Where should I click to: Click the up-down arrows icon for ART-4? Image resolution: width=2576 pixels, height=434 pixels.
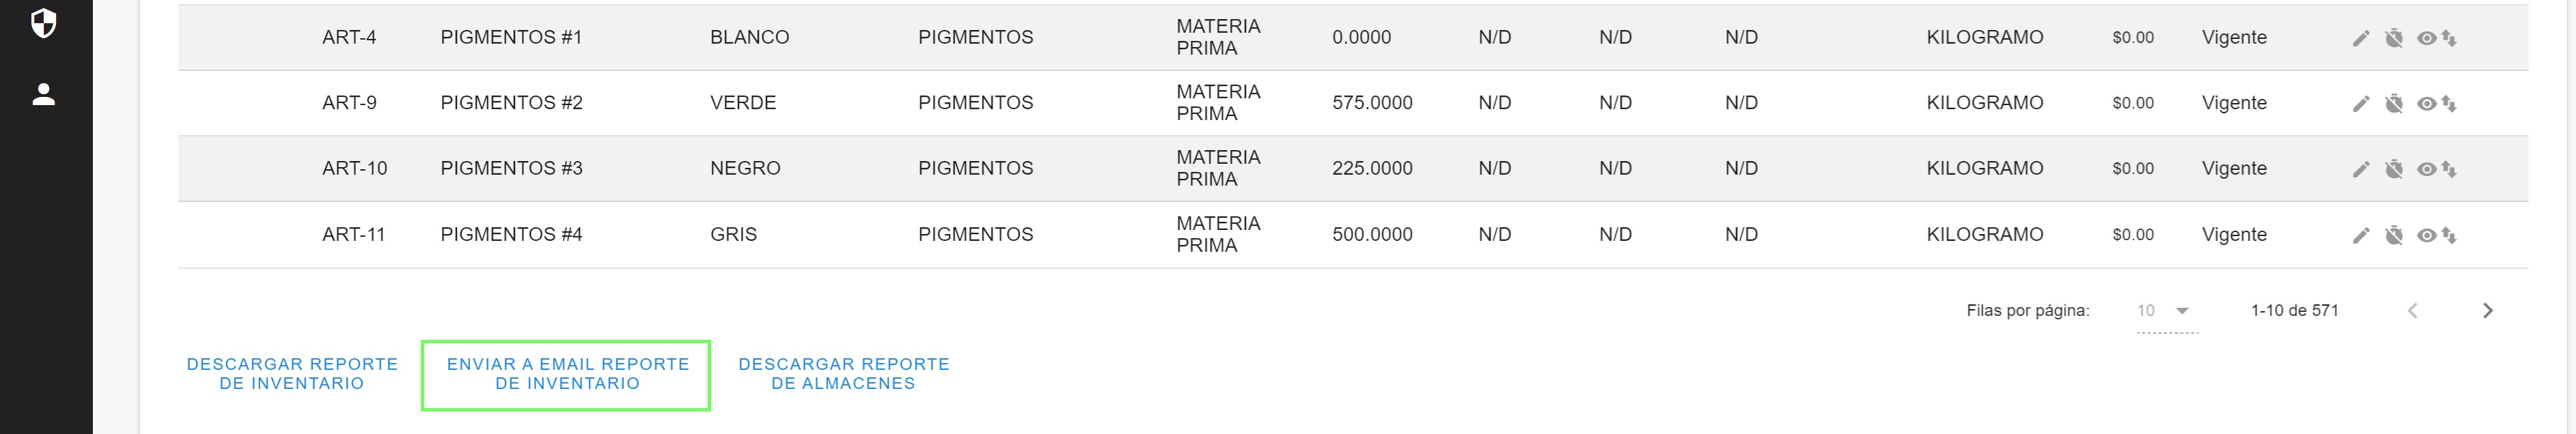2449,38
